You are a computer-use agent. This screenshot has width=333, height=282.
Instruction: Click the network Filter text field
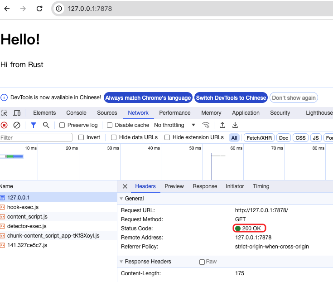36,137
